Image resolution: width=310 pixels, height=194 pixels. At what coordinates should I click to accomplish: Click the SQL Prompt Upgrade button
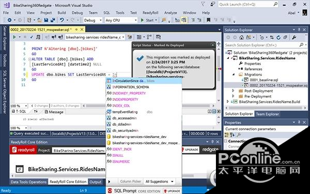click(x=172, y=191)
